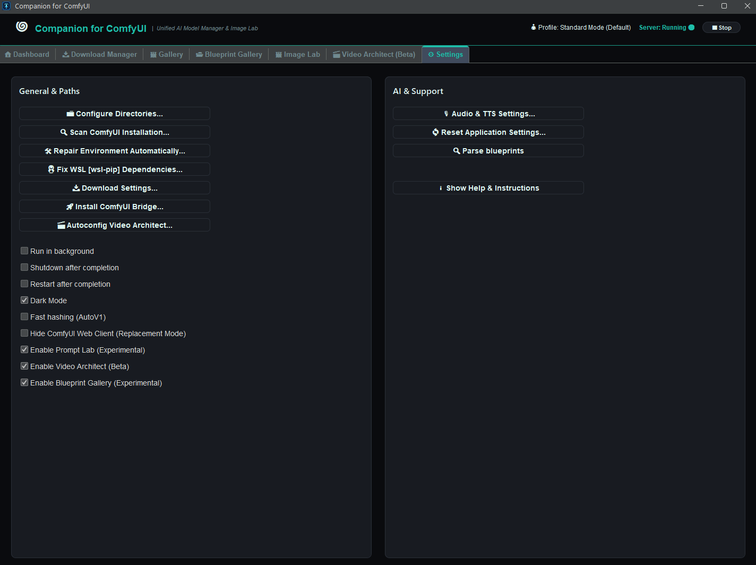
Task: Click clapperboard icon on Autoconfig Video Architect
Action: [x=61, y=225]
